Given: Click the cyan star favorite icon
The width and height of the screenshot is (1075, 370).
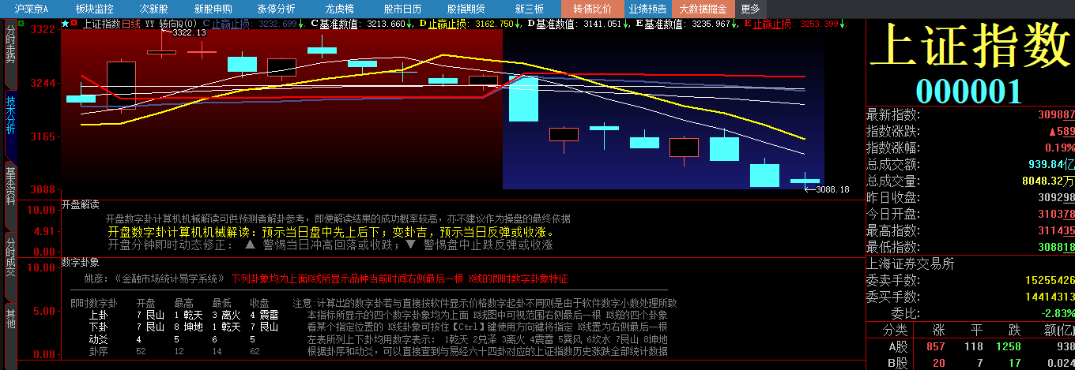Looking at the screenshot, I should [x=66, y=24].
